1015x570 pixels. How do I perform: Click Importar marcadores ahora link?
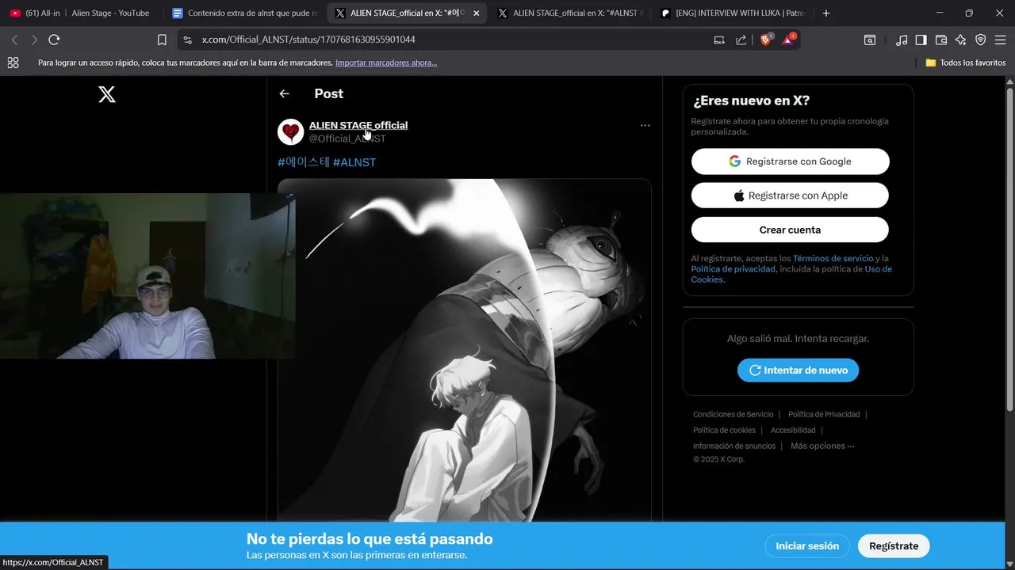[386, 63]
